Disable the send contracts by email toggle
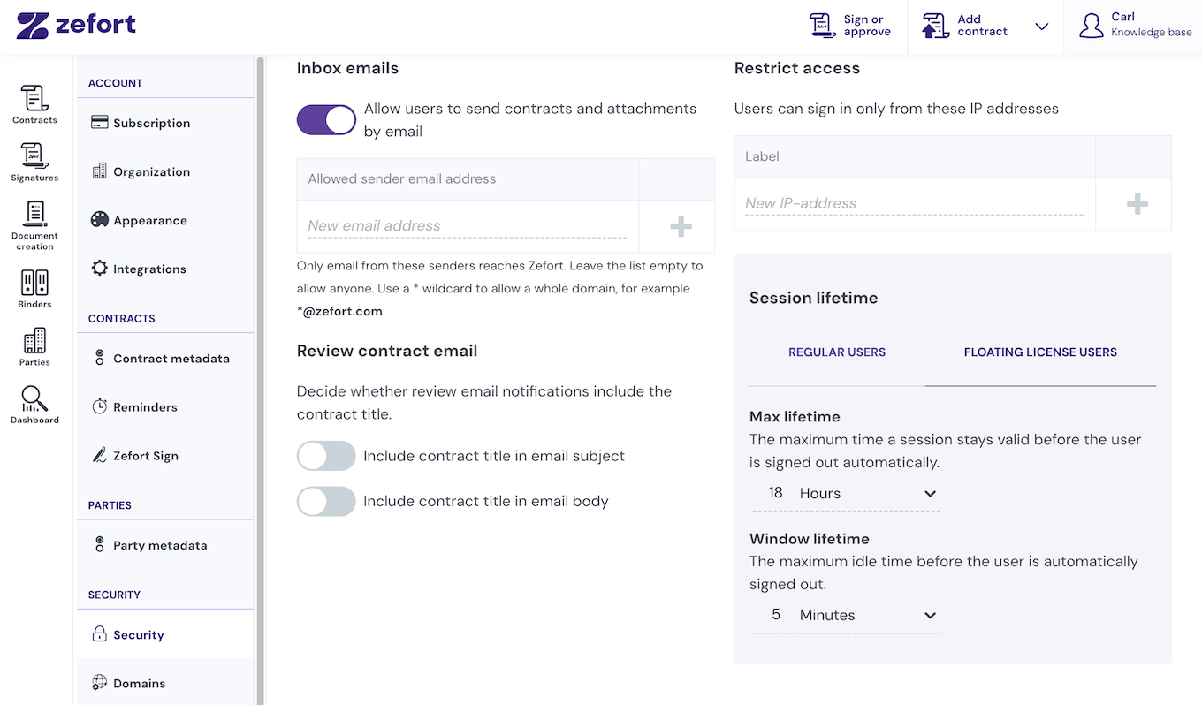This screenshot has height=705, width=1202. [326, 119]
